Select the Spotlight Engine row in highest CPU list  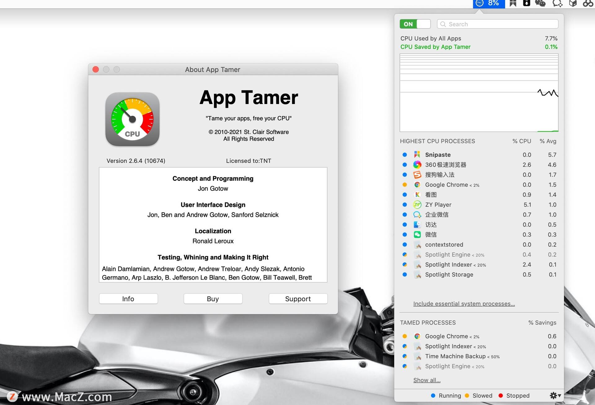click(479, 255)
